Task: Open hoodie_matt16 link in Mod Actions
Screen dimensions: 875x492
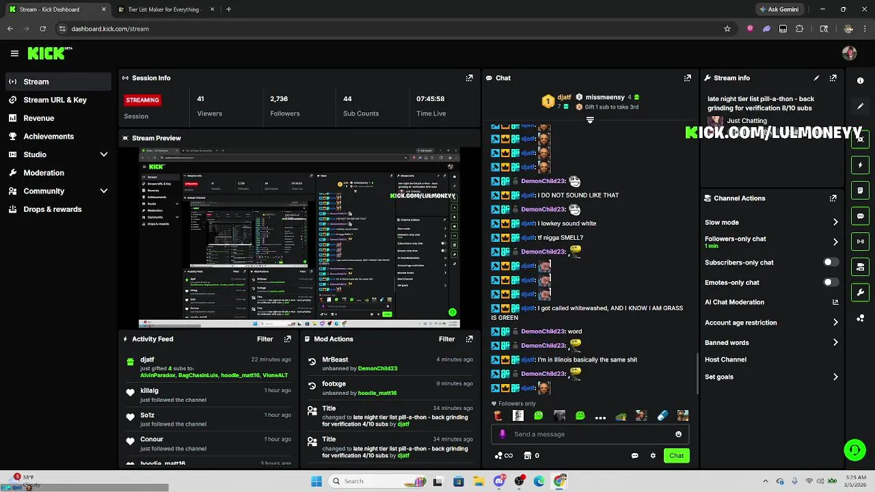Action: click(x=377, y=393)
